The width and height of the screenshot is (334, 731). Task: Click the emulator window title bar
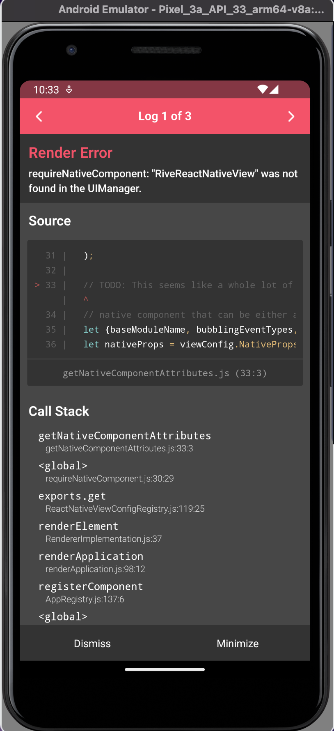click(167, 9)
